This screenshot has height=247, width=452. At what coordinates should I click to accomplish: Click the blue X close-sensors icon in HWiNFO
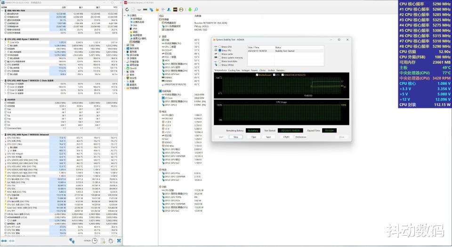click(119, 240)
